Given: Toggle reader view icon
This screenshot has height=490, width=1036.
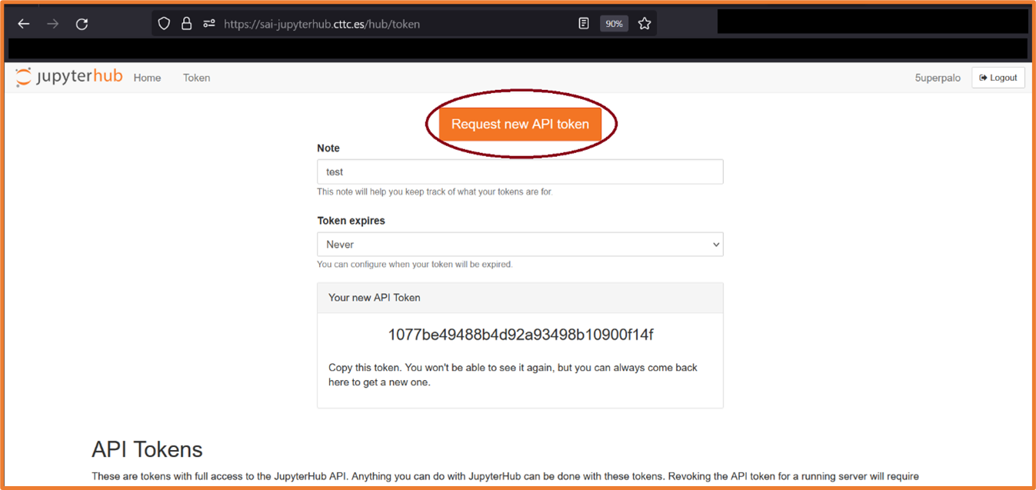Looking at the screenshot, I should pyautogui.click(x=584, y=24).
